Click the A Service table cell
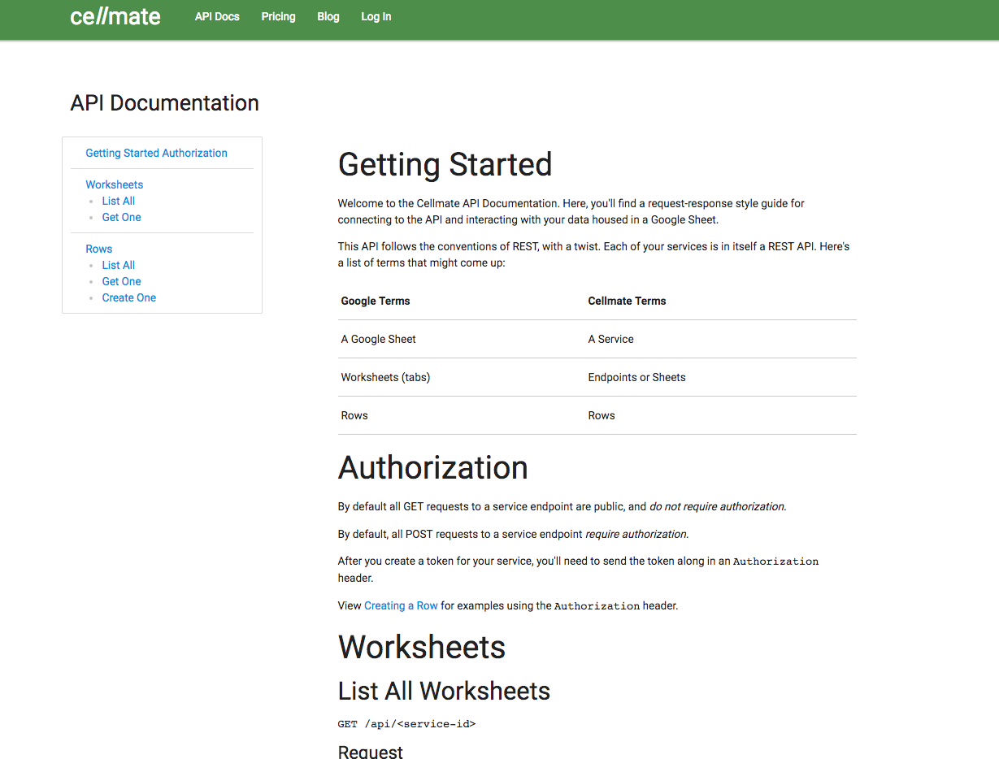Image resolution: width=999 pixels, height=759 pixels. 610,339
